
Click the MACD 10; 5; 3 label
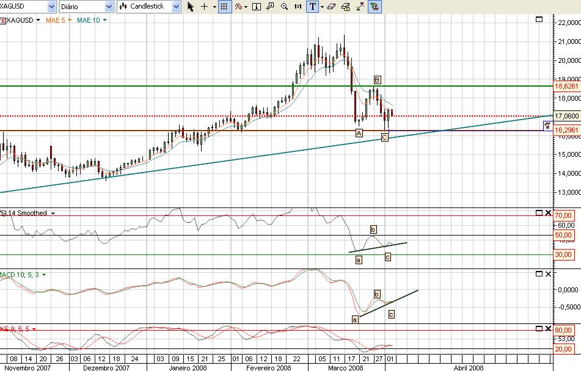[20, 275]
